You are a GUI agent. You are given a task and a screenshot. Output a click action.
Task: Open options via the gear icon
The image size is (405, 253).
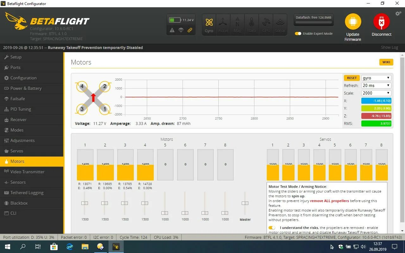(398, 14)
